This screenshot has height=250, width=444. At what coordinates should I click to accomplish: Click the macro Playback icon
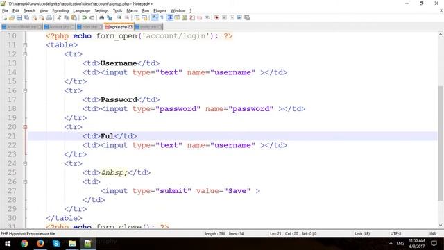(232, 17)
